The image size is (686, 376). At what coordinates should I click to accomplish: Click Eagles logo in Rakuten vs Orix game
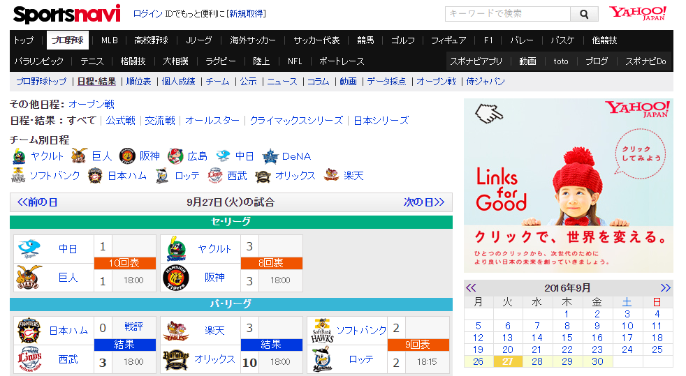176,331
